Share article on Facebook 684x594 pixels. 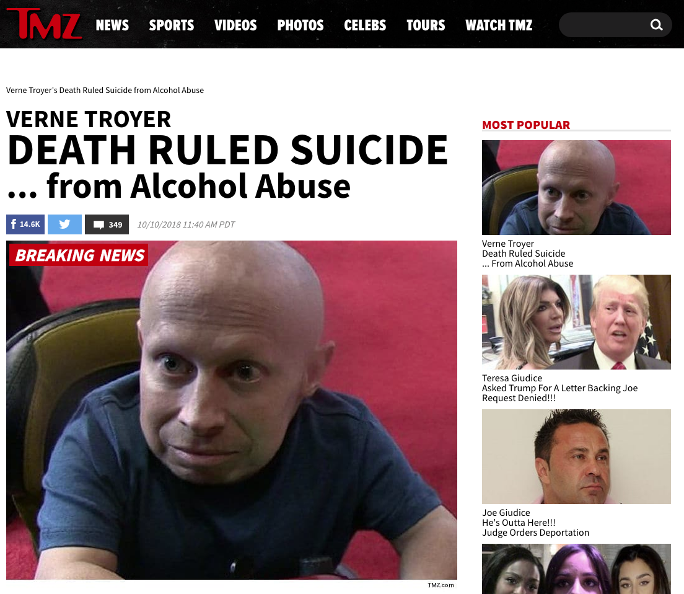click(25, 224)
